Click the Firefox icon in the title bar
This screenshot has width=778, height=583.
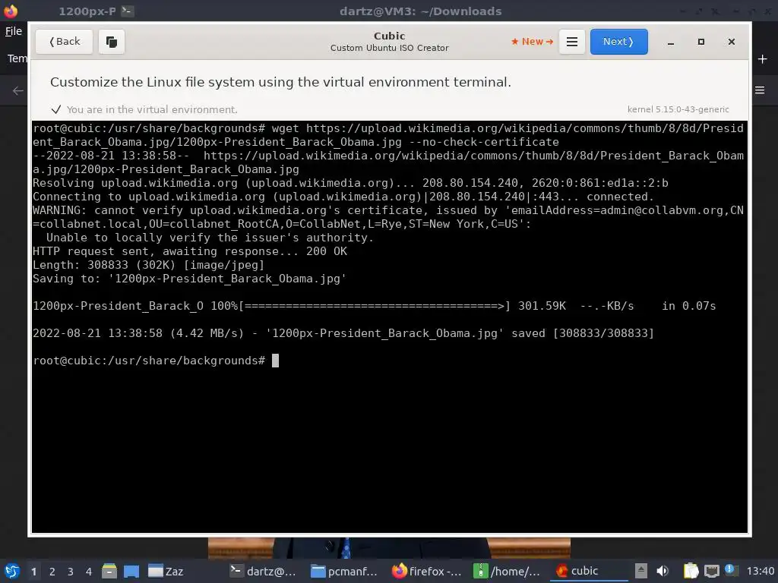pyautogui.click(x=11, y=11)
